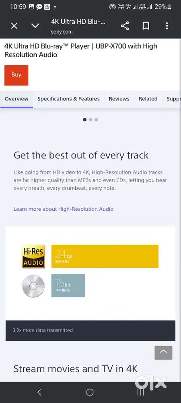This screenshot has width=181, height=403.
Task: Close the in-app browser tab
Action: tap(14, 26)
